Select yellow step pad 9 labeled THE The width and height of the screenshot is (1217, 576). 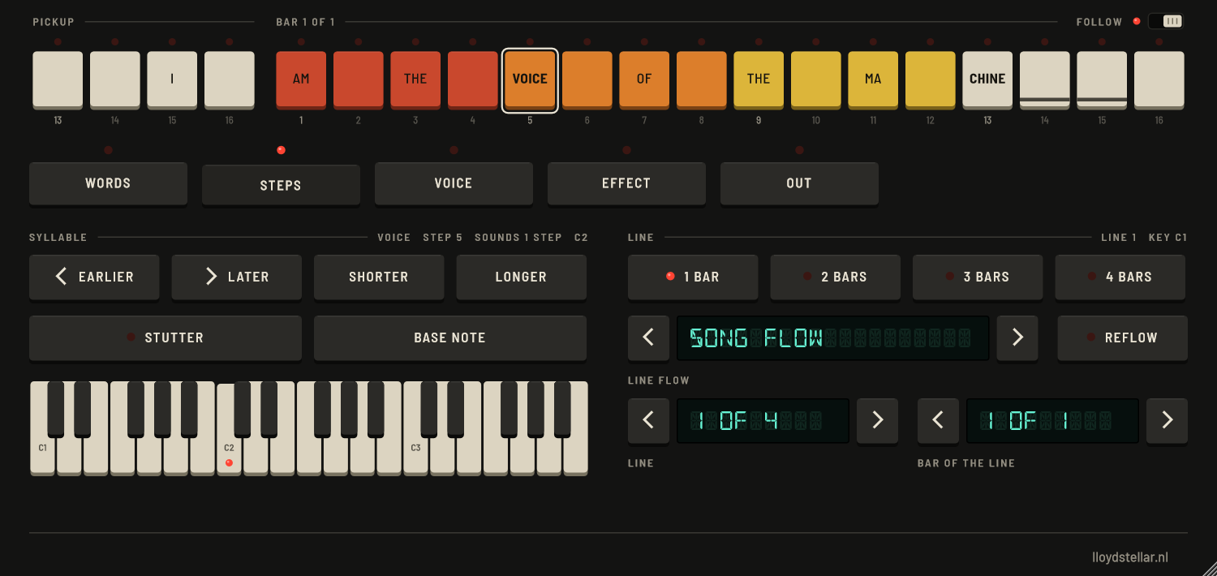759,79
